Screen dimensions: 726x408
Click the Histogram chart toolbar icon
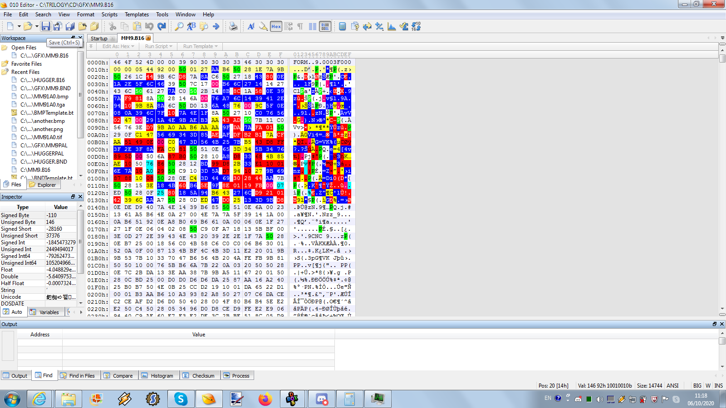click(x=392, y=26)
